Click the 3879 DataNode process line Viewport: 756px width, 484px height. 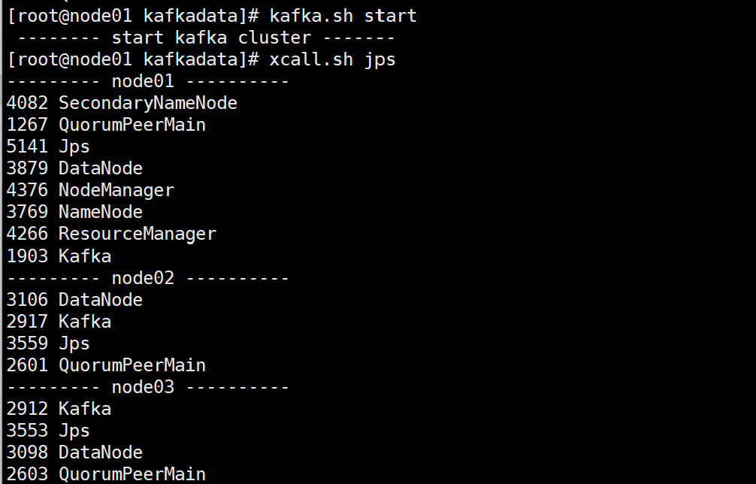(x=74, y=168)
